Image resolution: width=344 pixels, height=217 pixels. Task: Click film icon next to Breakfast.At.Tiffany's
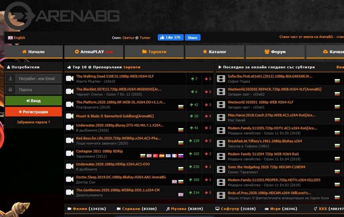pos(221,143)
